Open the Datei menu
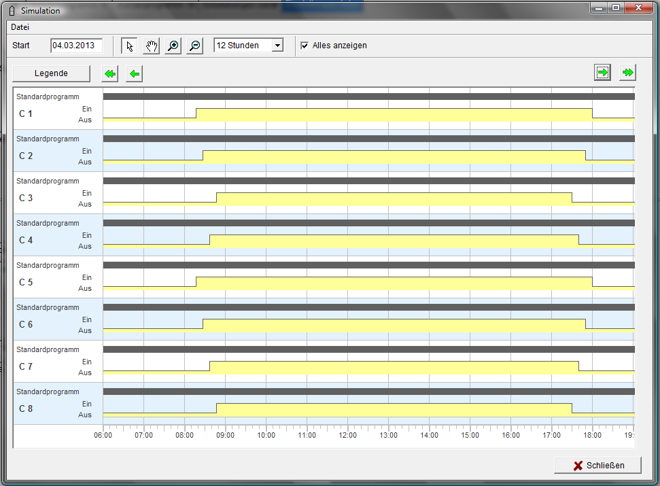The width and height of the screenshot is (660, 486). (x=20, y=27)
